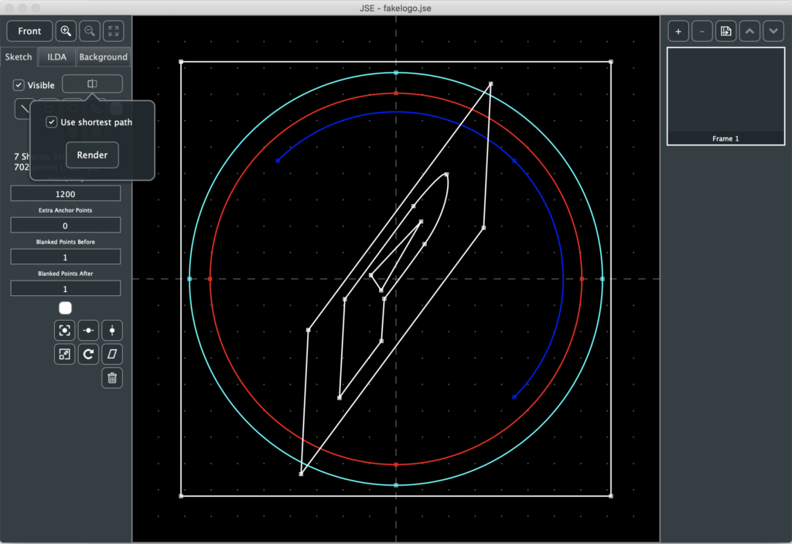
Task: Move the frame down with the chevron
Action: (x=773, y=31)
